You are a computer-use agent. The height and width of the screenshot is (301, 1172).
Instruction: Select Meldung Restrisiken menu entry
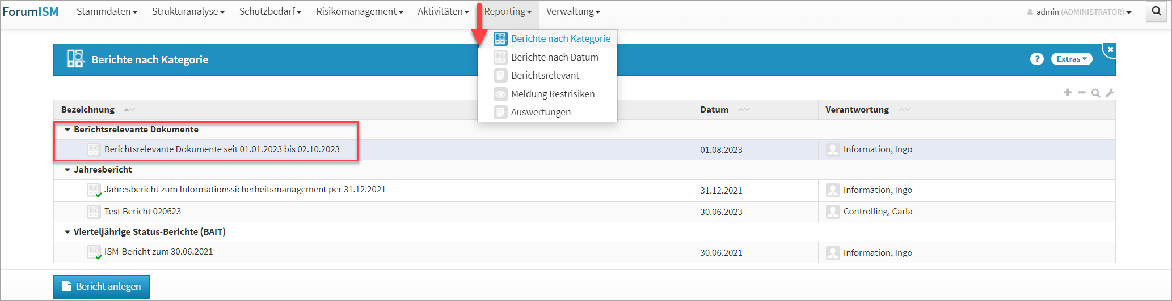point(553,94)
